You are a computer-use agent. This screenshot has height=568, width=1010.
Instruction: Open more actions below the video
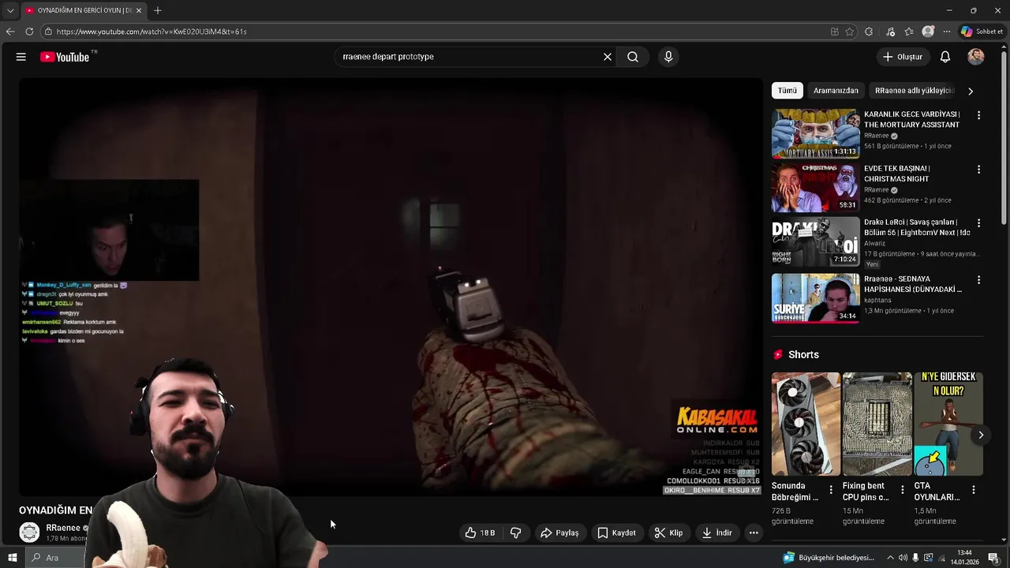click(754, 532)
